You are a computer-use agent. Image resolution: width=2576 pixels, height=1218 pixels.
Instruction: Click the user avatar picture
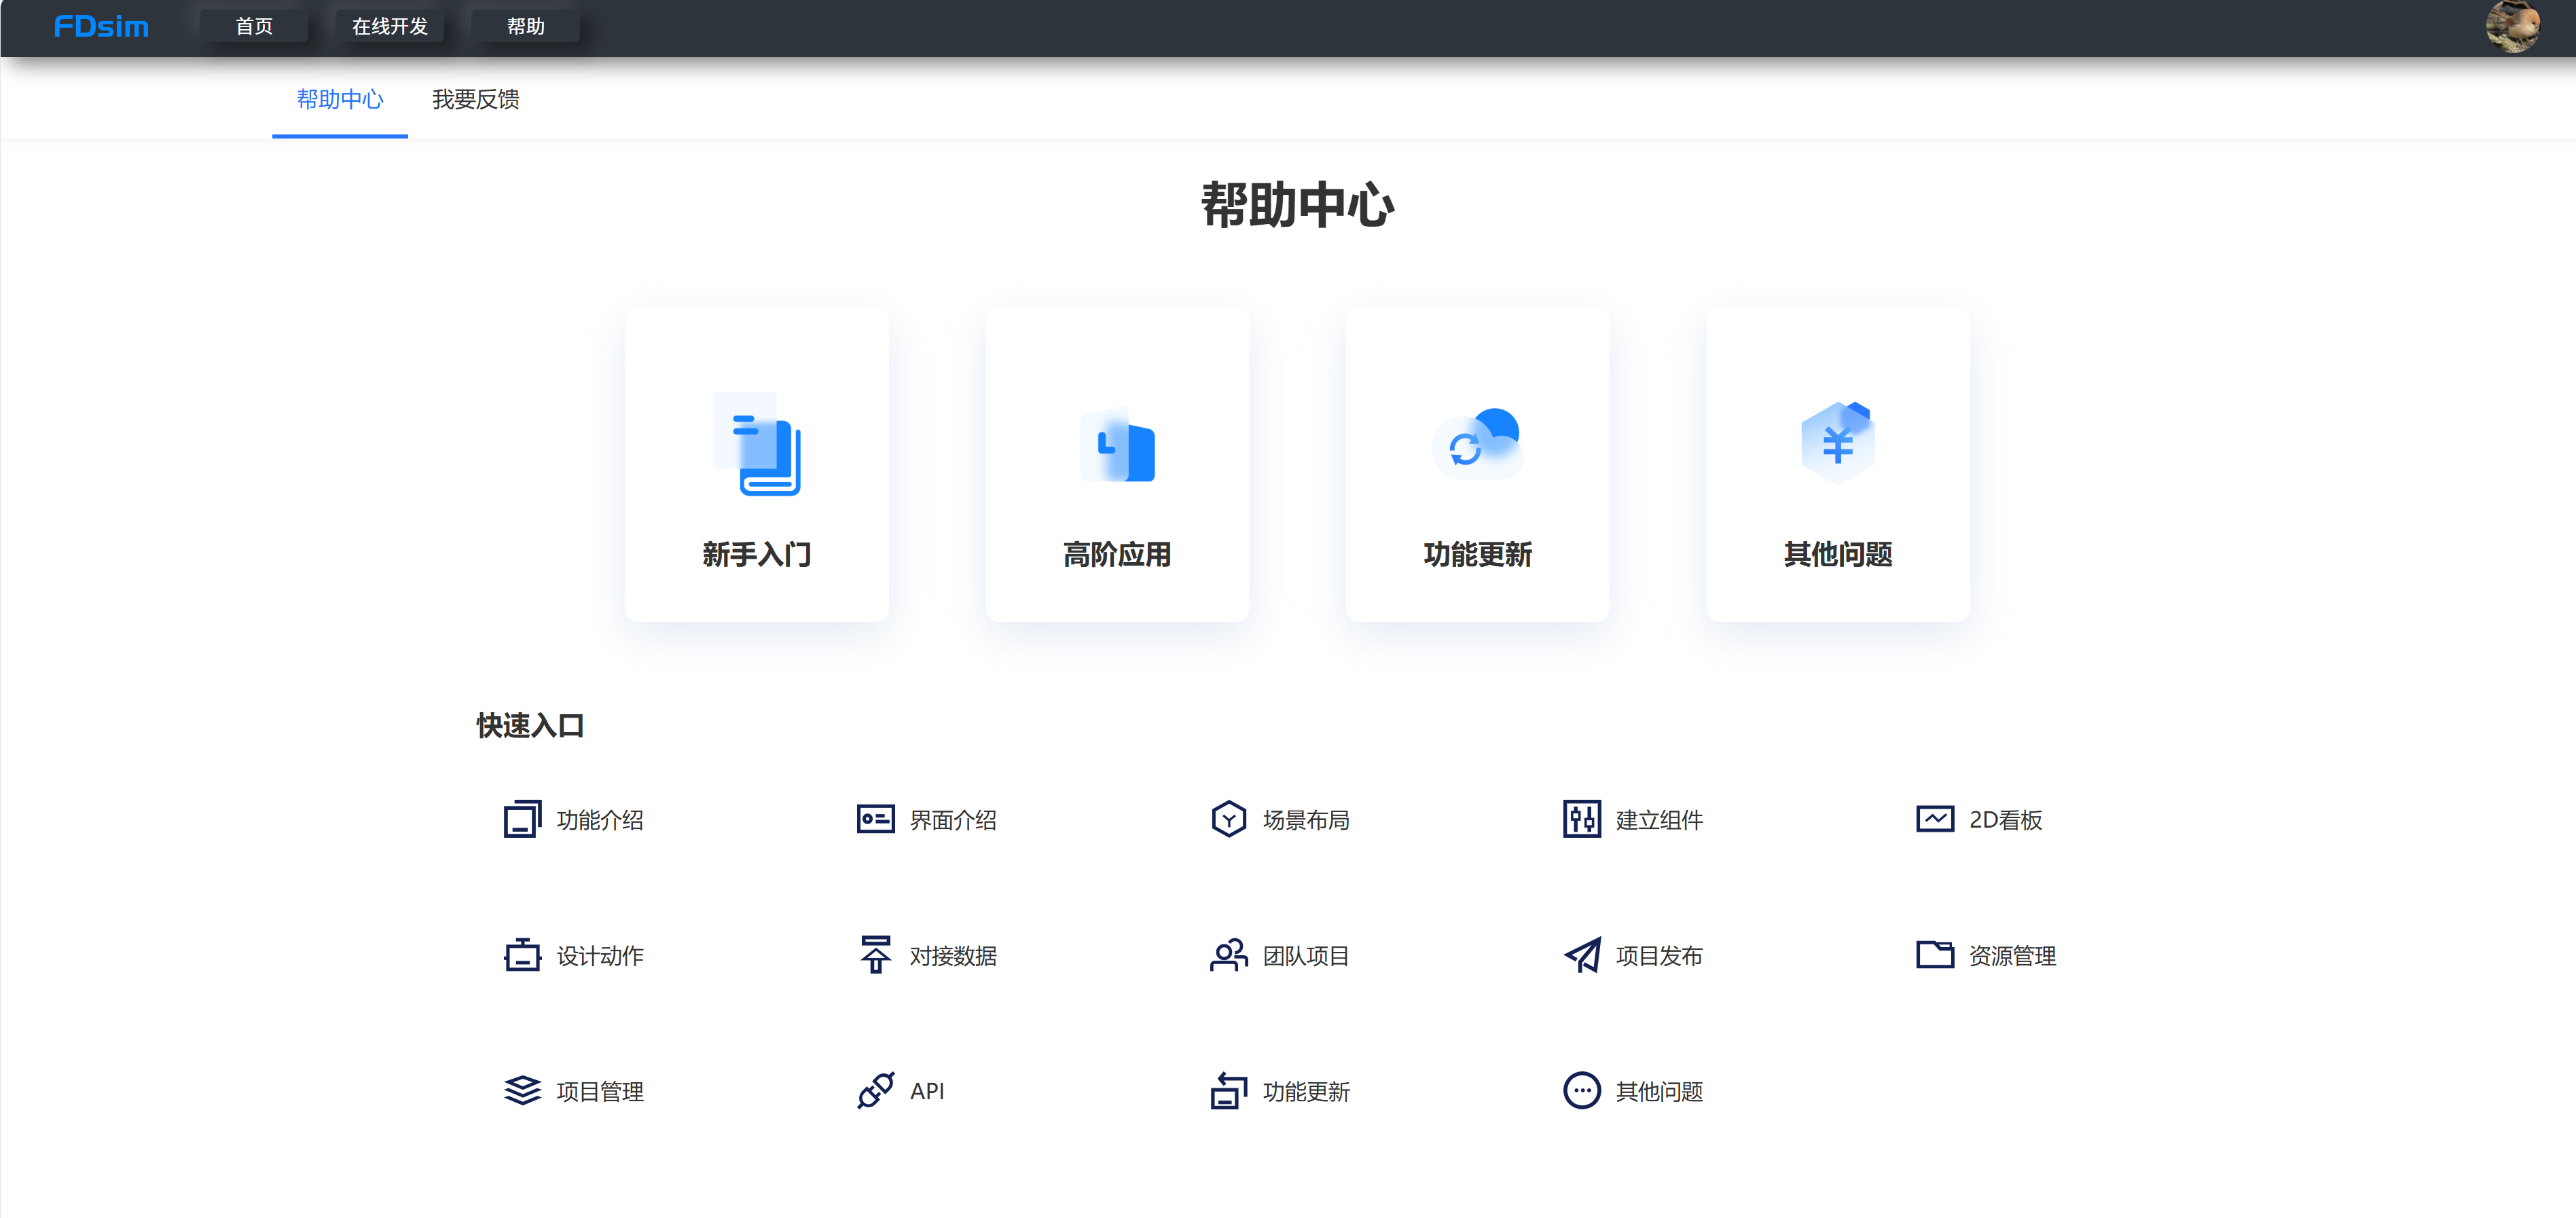2512,27
